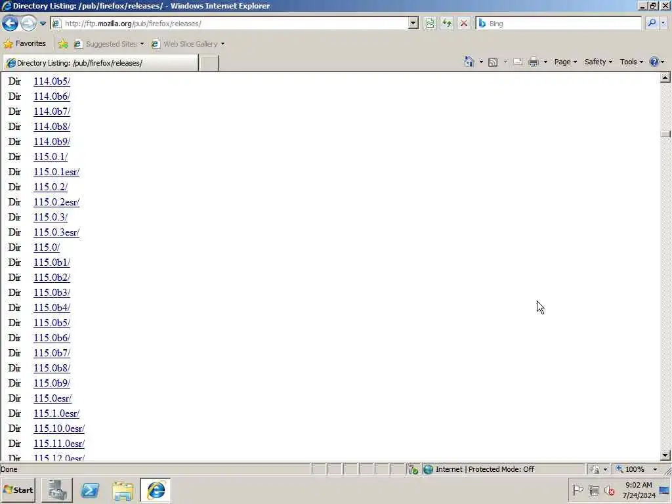
Task: Open the 115.10.0esr/ directory link
Action: (59, 429)
